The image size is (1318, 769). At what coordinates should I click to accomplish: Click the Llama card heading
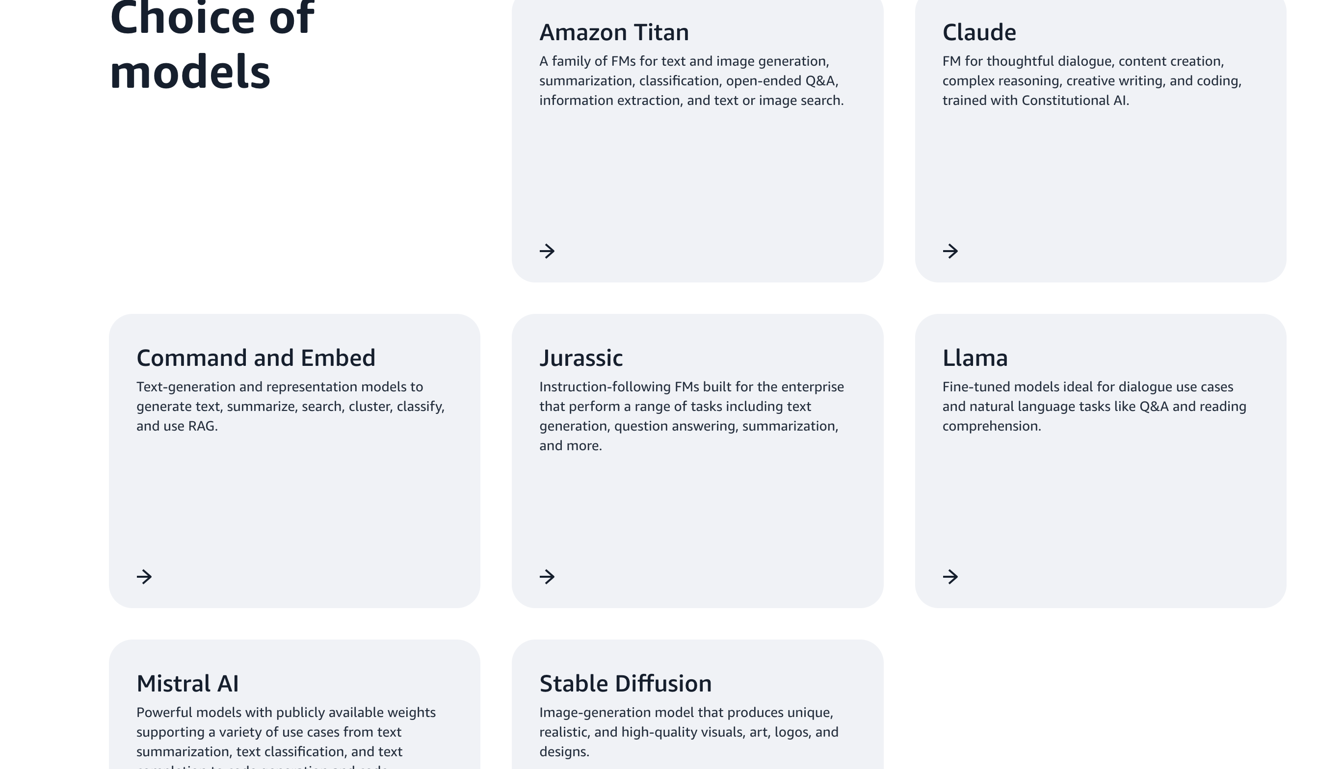[x=975, y=358]
